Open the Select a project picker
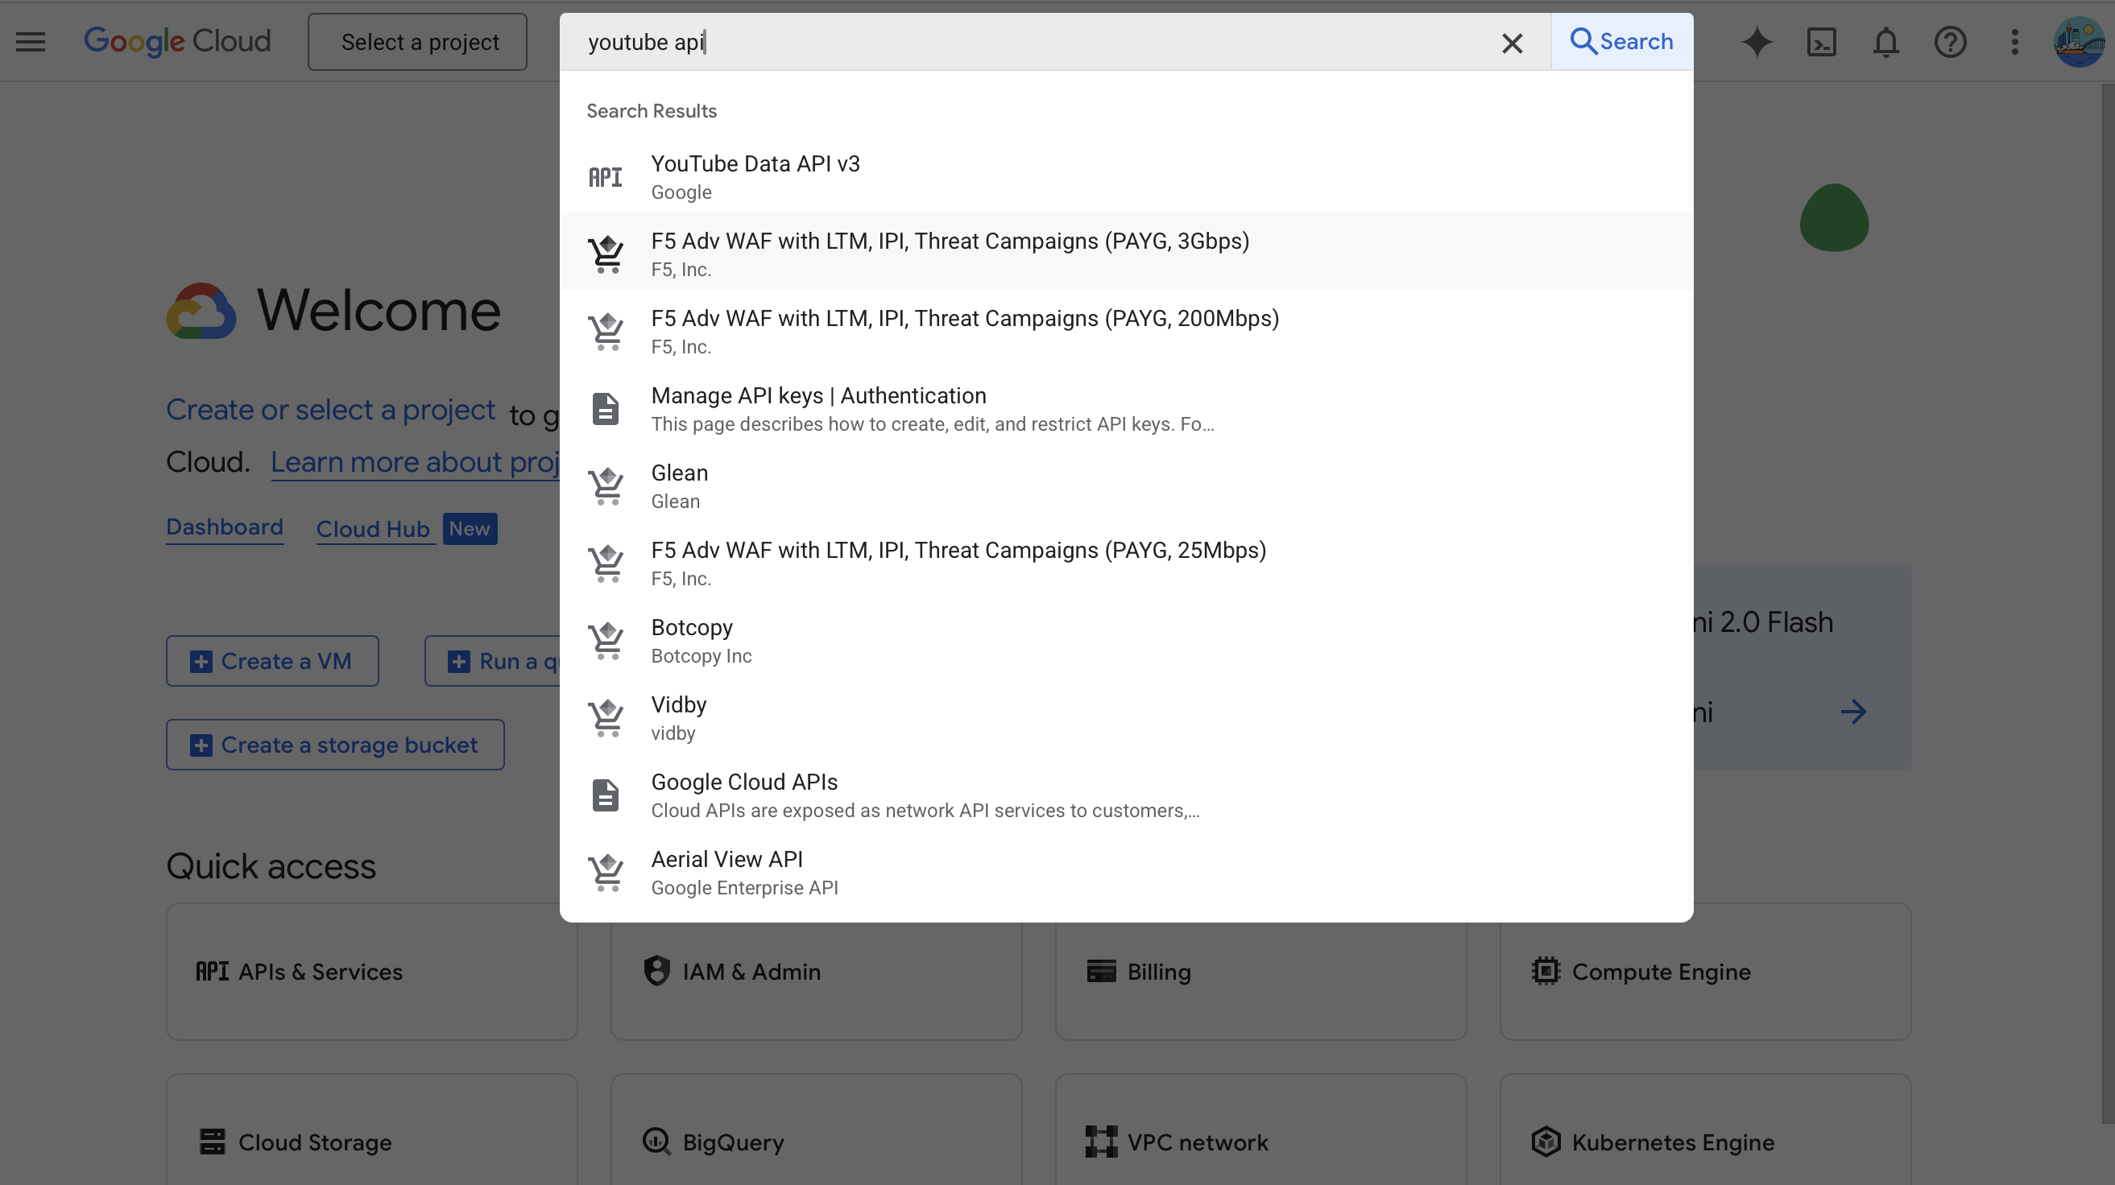The image size is (2115, 1185). point(418,42)
